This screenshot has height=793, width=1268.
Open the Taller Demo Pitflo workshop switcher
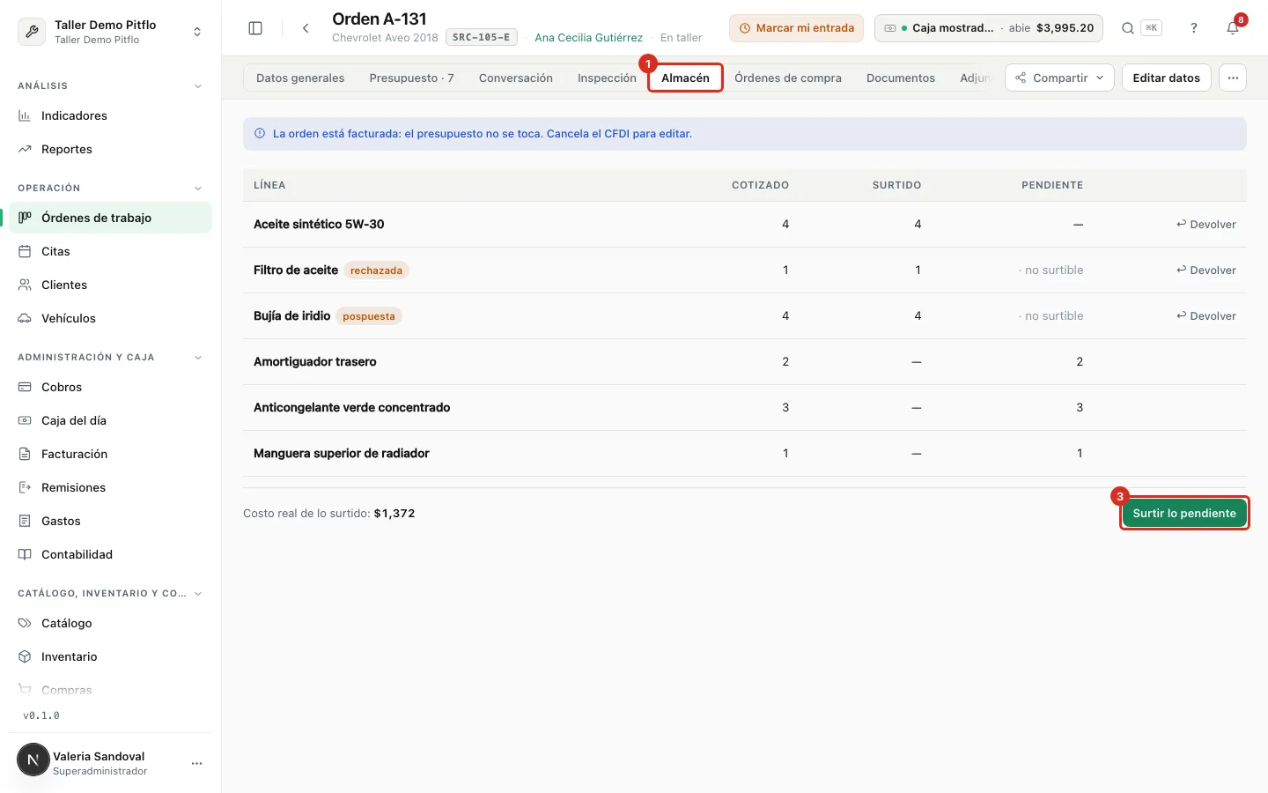pyautogui.click(x=111, y=32)
